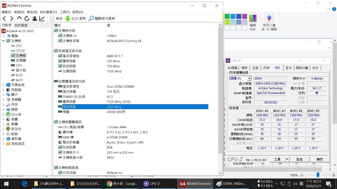Open the 檔案(F) menu
This screenshot has width=337, height=189.
(x=7, y=12)
